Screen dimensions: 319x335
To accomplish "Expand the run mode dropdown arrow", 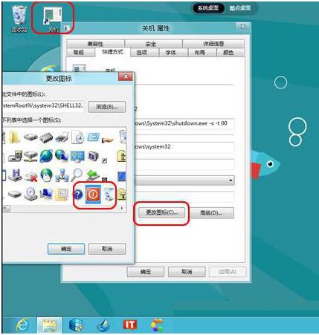I will pyautogui.click(x=231, y=180).
